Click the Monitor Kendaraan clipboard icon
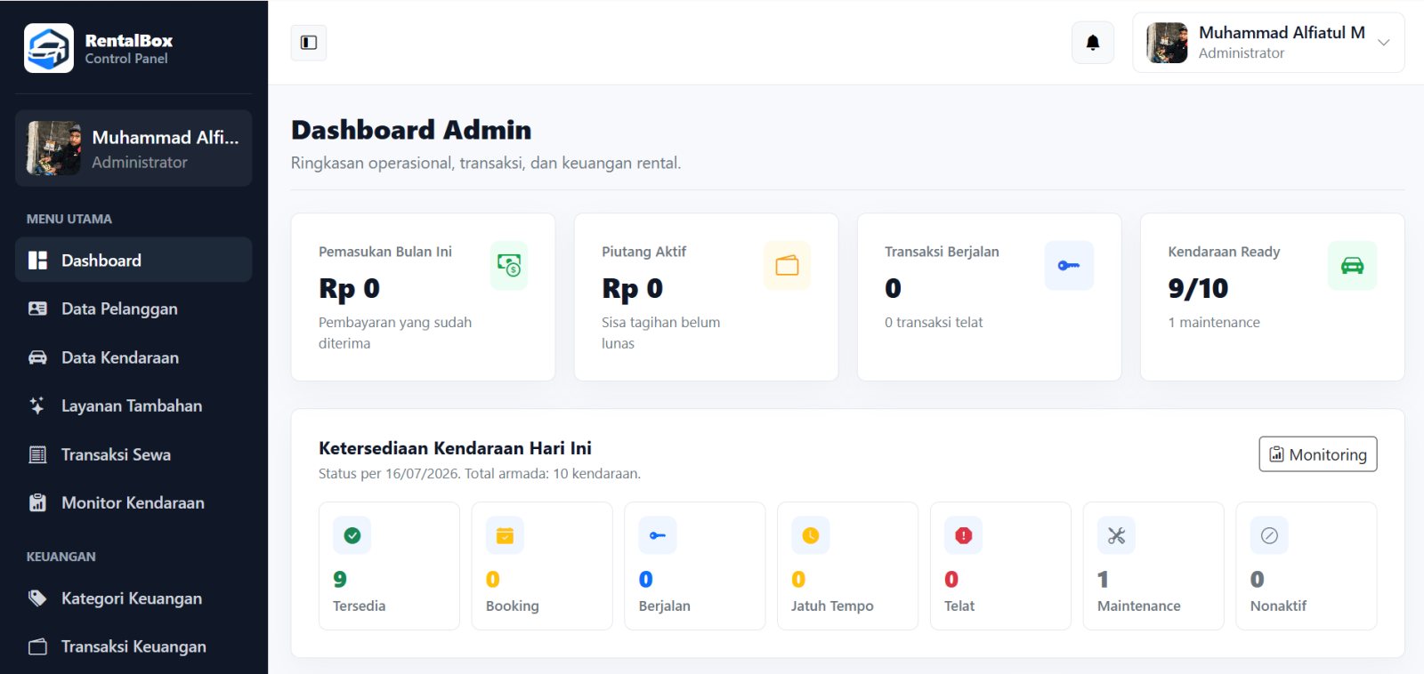Image resolution: width=1424 pixels, height=674 pixels. (37, 502)
